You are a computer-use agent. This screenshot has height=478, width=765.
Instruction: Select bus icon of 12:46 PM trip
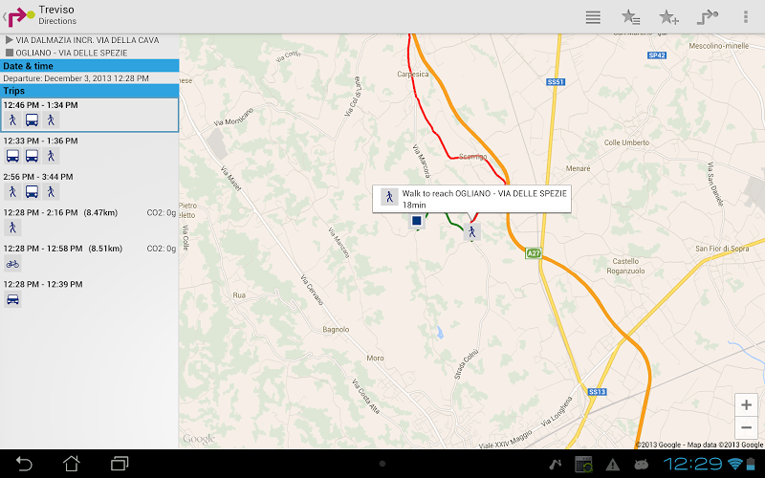click(32, 120)
